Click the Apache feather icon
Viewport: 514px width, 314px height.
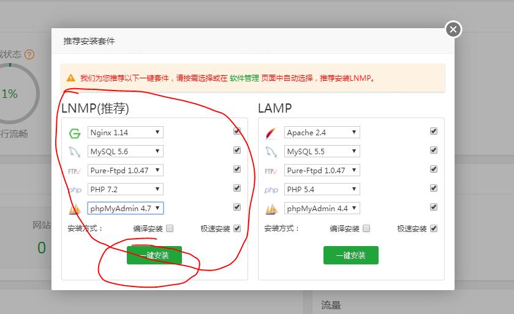[271, 133]
